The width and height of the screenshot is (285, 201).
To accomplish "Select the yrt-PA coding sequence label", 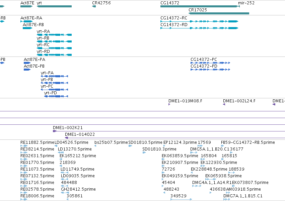I will (x=47, y=73).
